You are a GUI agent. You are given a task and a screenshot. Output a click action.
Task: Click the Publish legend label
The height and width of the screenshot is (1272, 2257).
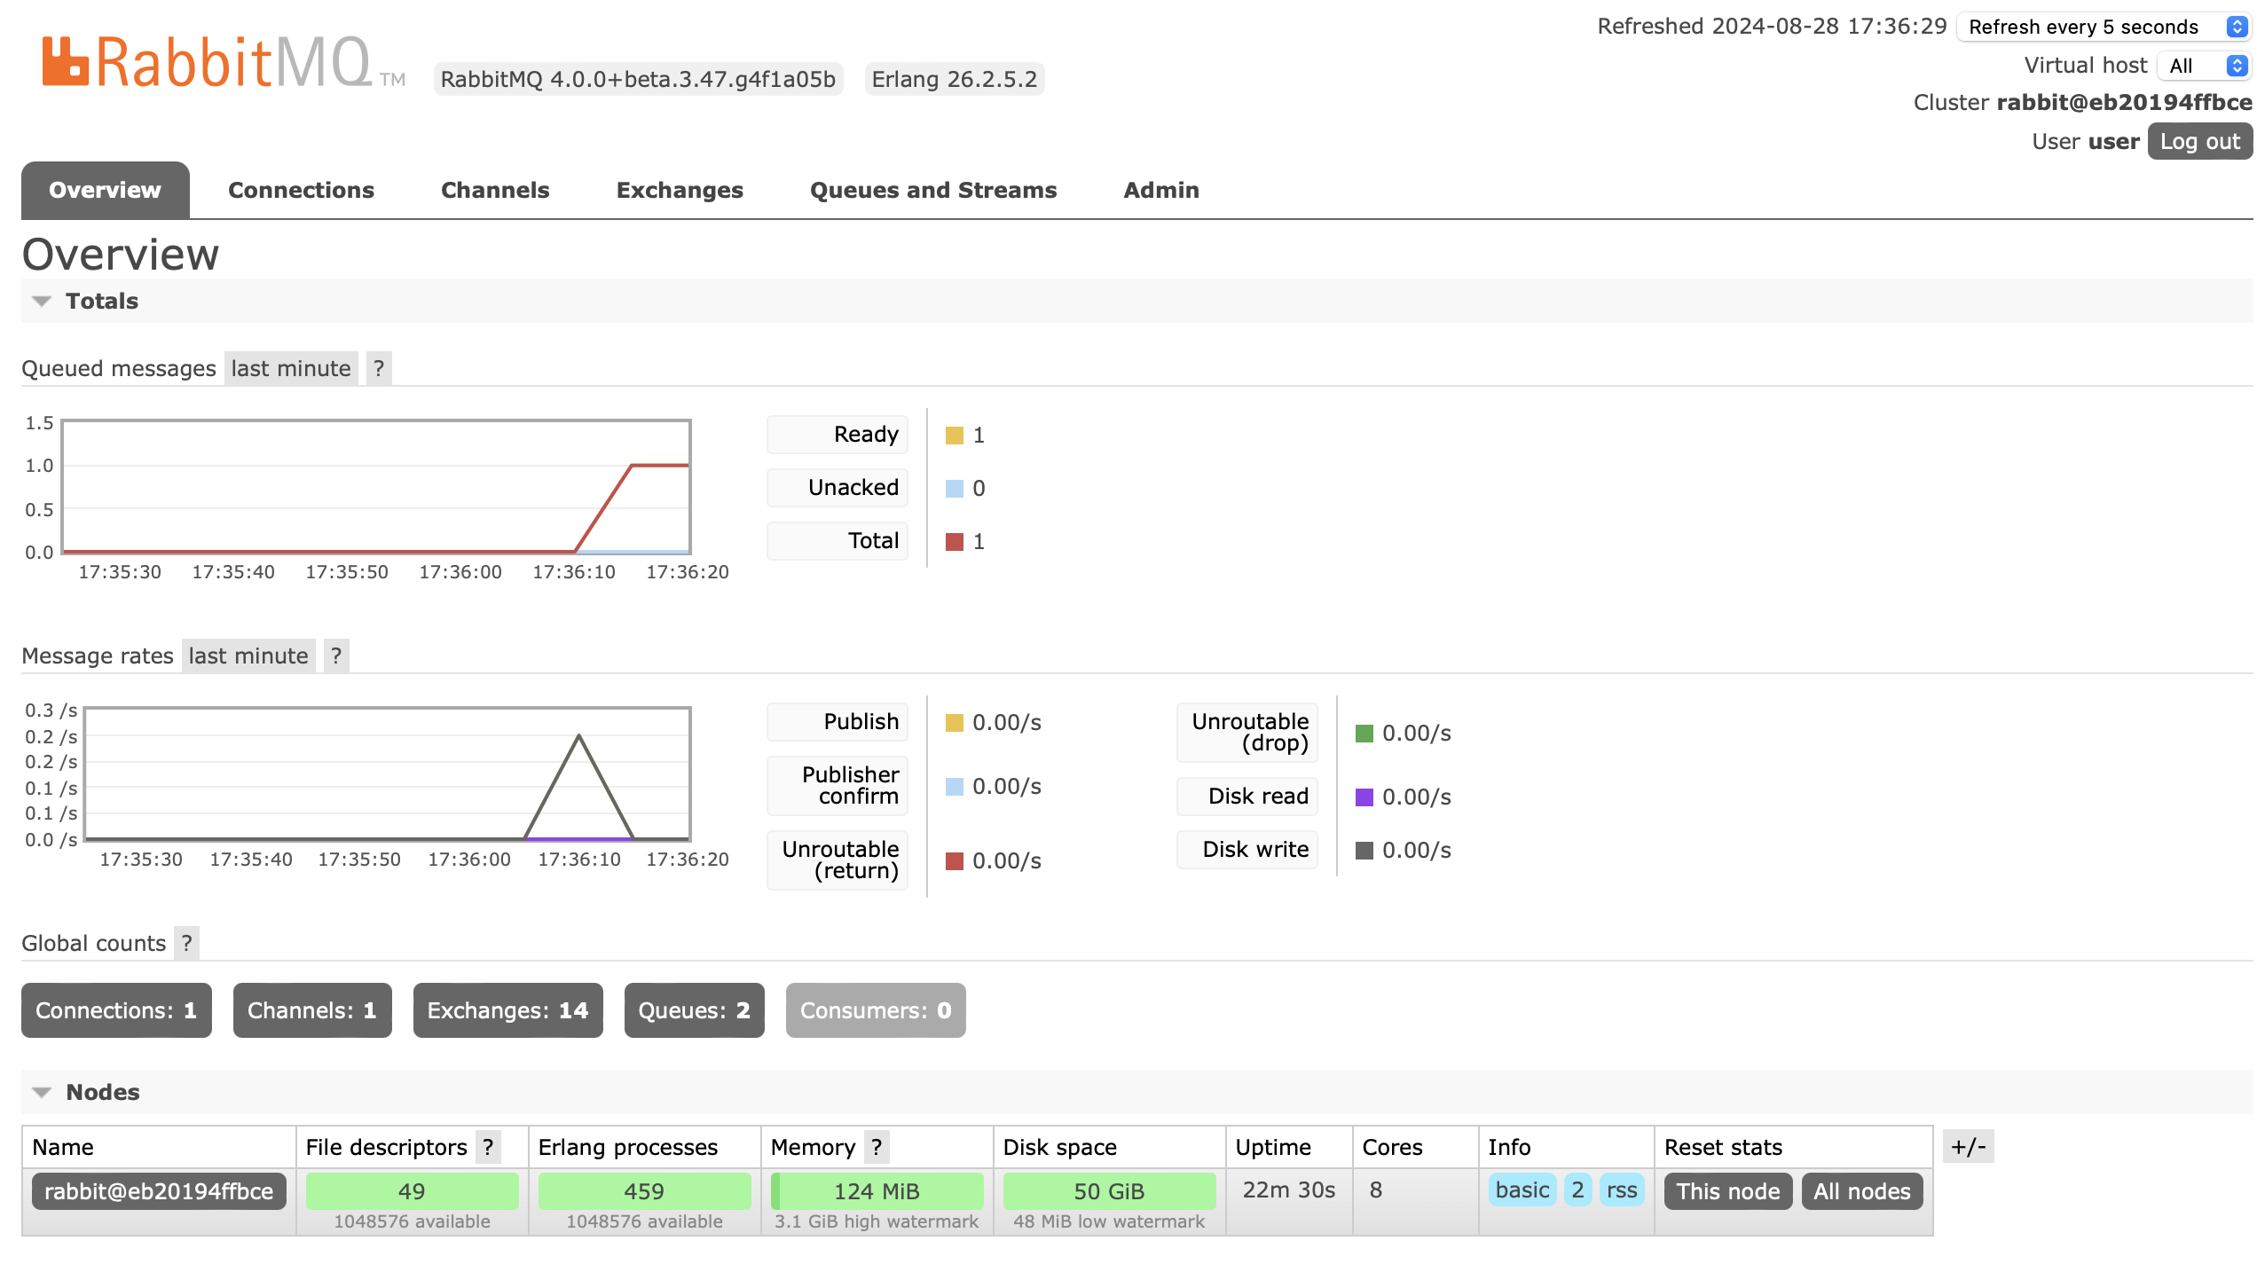coord(838,722)
